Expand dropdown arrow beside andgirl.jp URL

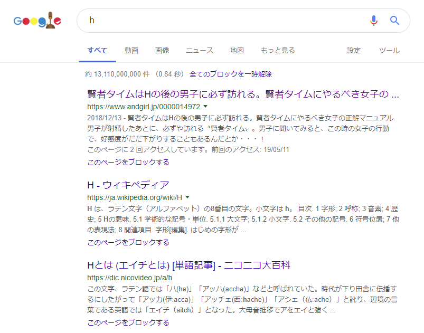coord(205,107)
